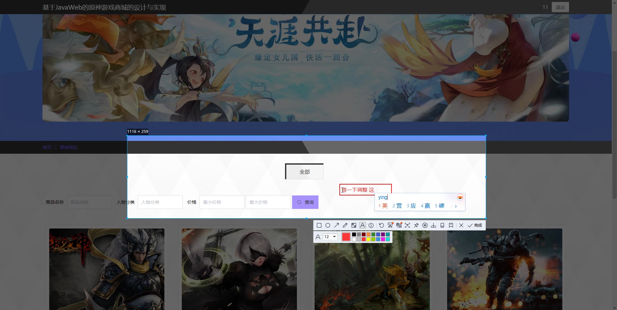
Task: Choose IME candidate 5 硬
Action: tap(439, 206)
